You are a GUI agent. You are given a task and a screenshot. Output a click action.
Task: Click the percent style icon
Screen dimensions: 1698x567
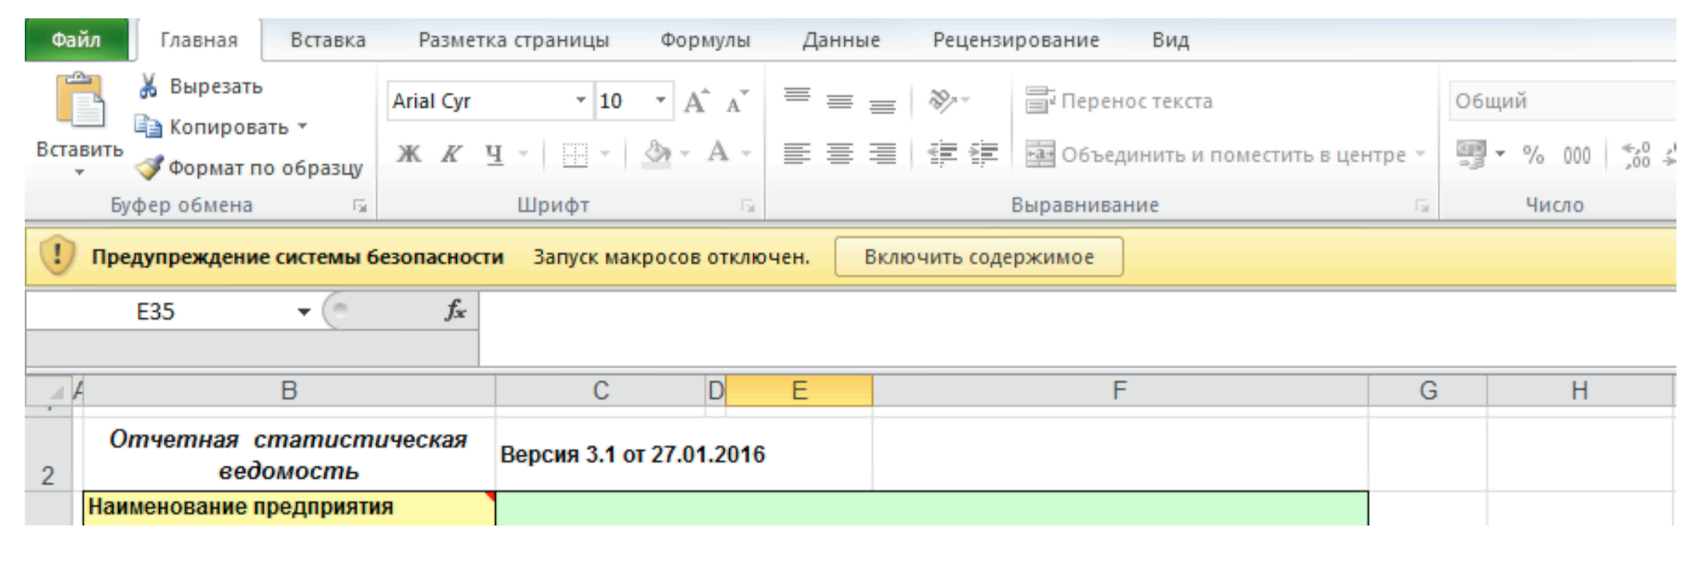[x=1533, y=154]
